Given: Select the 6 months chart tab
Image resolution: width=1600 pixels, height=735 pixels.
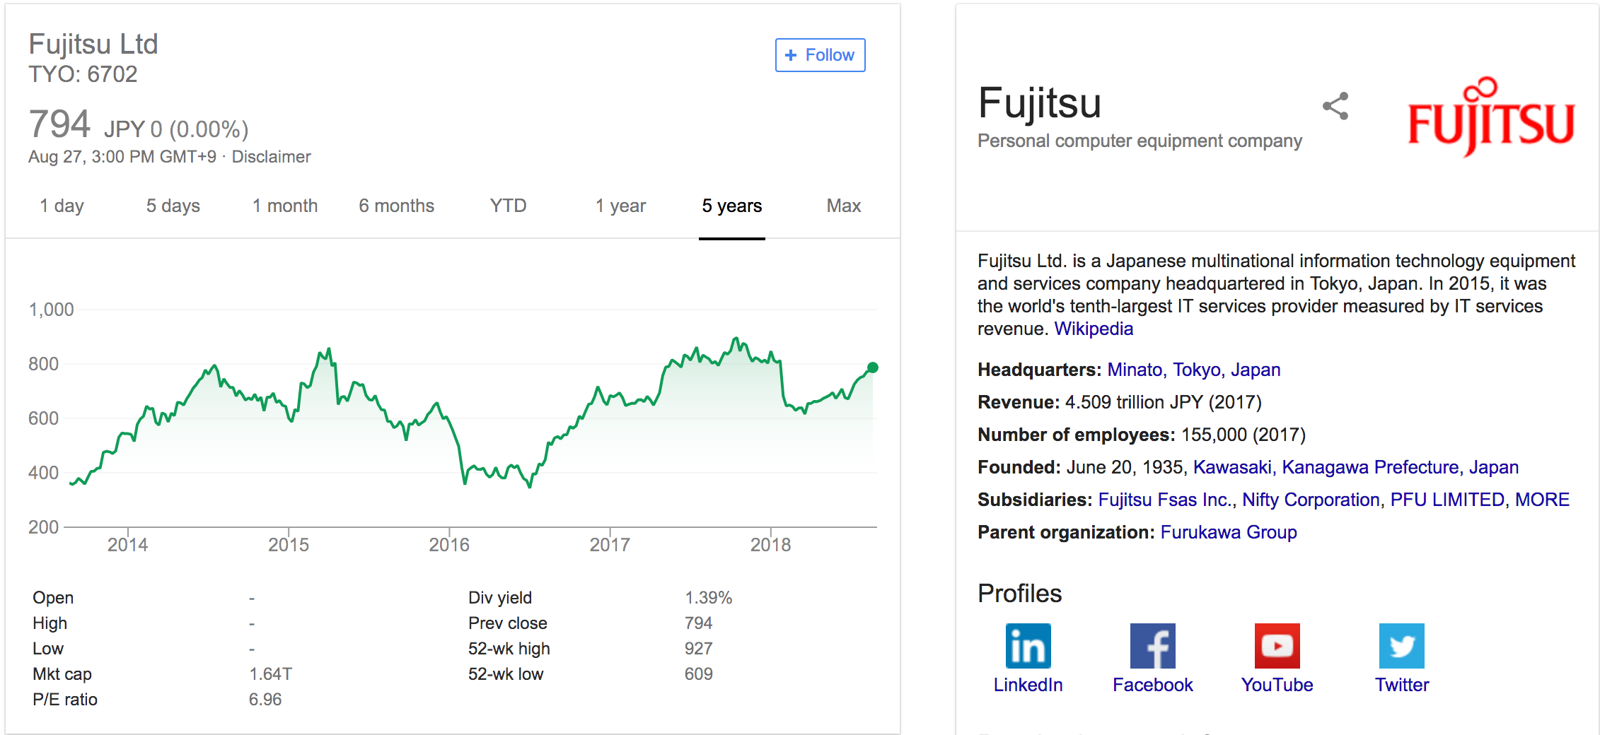Looking at the screenshot, I should 396,206.
